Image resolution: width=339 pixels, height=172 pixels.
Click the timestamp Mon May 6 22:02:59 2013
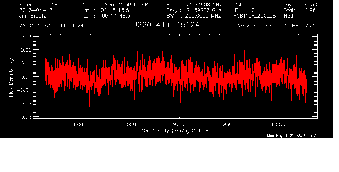pos(292,135)
